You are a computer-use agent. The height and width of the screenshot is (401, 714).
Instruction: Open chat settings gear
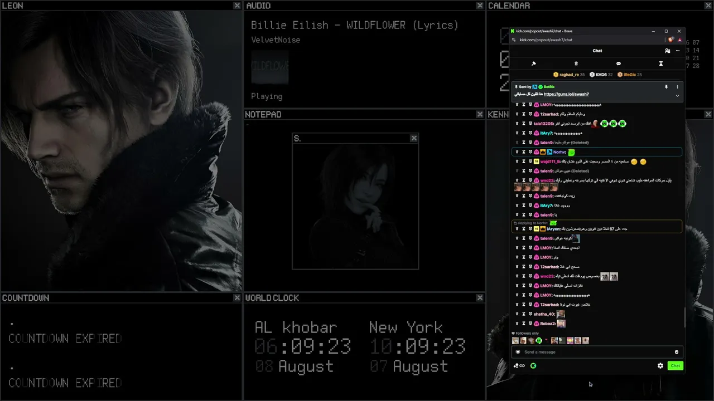[x=660, y=366]
